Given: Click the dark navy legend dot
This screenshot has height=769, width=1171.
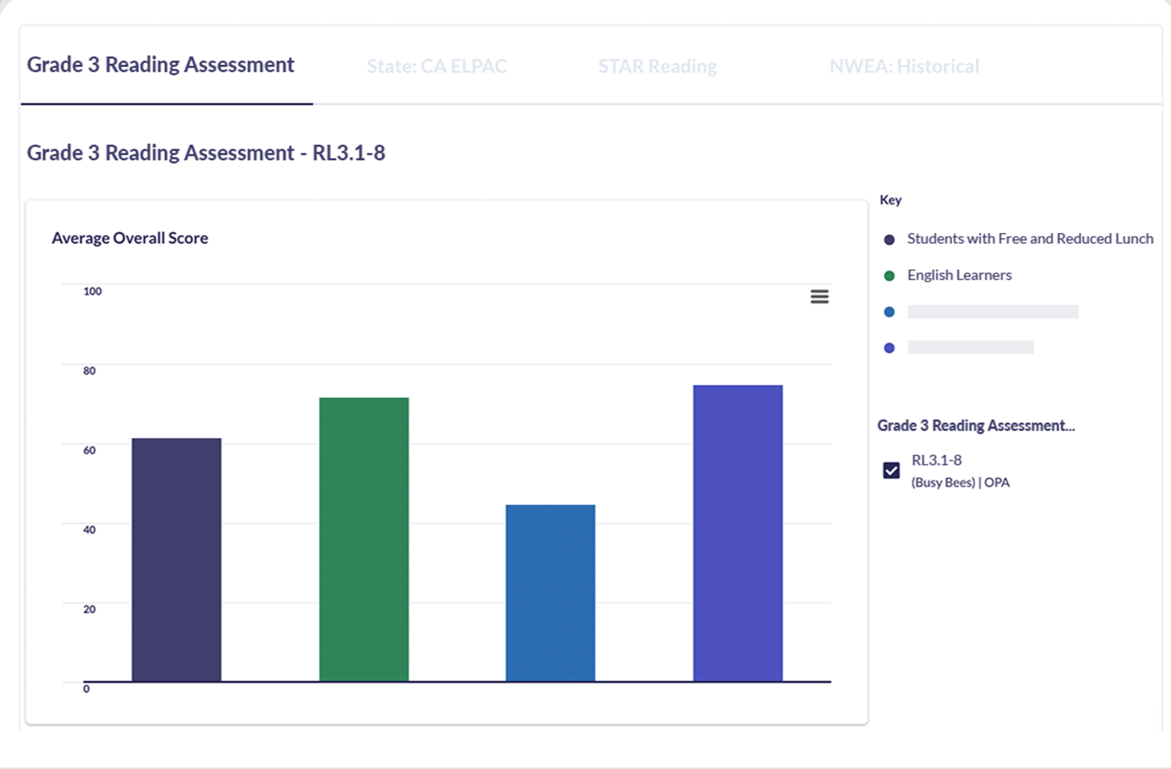Looking at the screenshot, I should tap(889, 239).
